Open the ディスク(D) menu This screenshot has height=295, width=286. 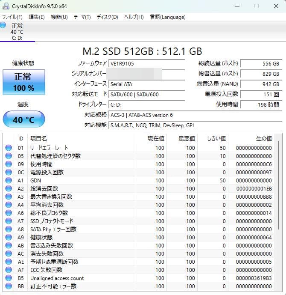(107, 17)
